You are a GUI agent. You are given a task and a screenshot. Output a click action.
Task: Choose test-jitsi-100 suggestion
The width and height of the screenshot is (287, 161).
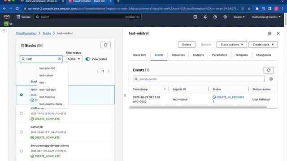47,68
